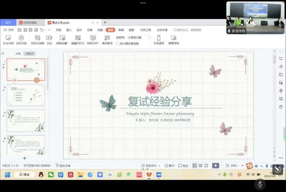
Task: Switch to slide sorter grid view
Action: click(x=200, y=165)
